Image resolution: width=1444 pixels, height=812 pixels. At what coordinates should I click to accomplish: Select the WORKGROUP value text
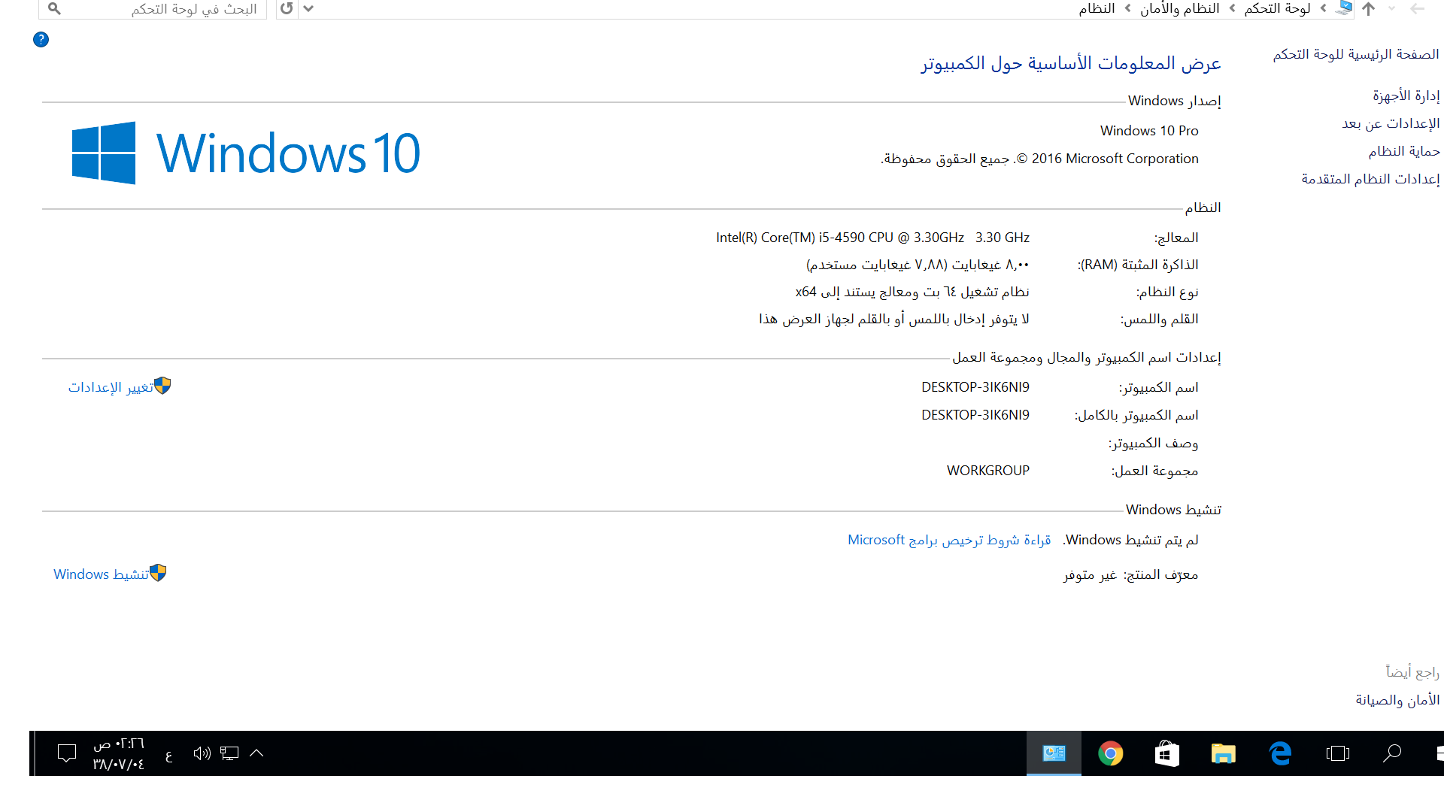pyautogui.click(x=988, y=471)
